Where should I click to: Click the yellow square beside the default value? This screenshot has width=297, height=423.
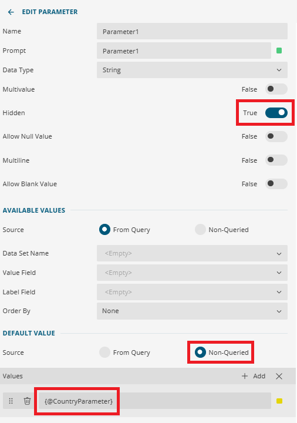coord(279,401)
